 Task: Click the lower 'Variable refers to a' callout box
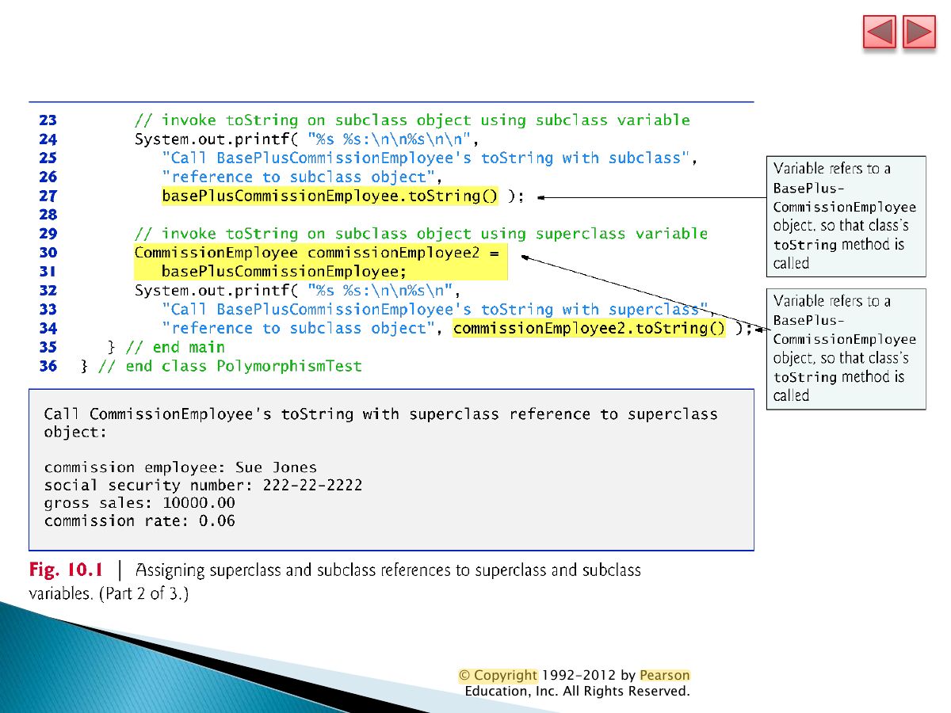(x=846, y=349)
